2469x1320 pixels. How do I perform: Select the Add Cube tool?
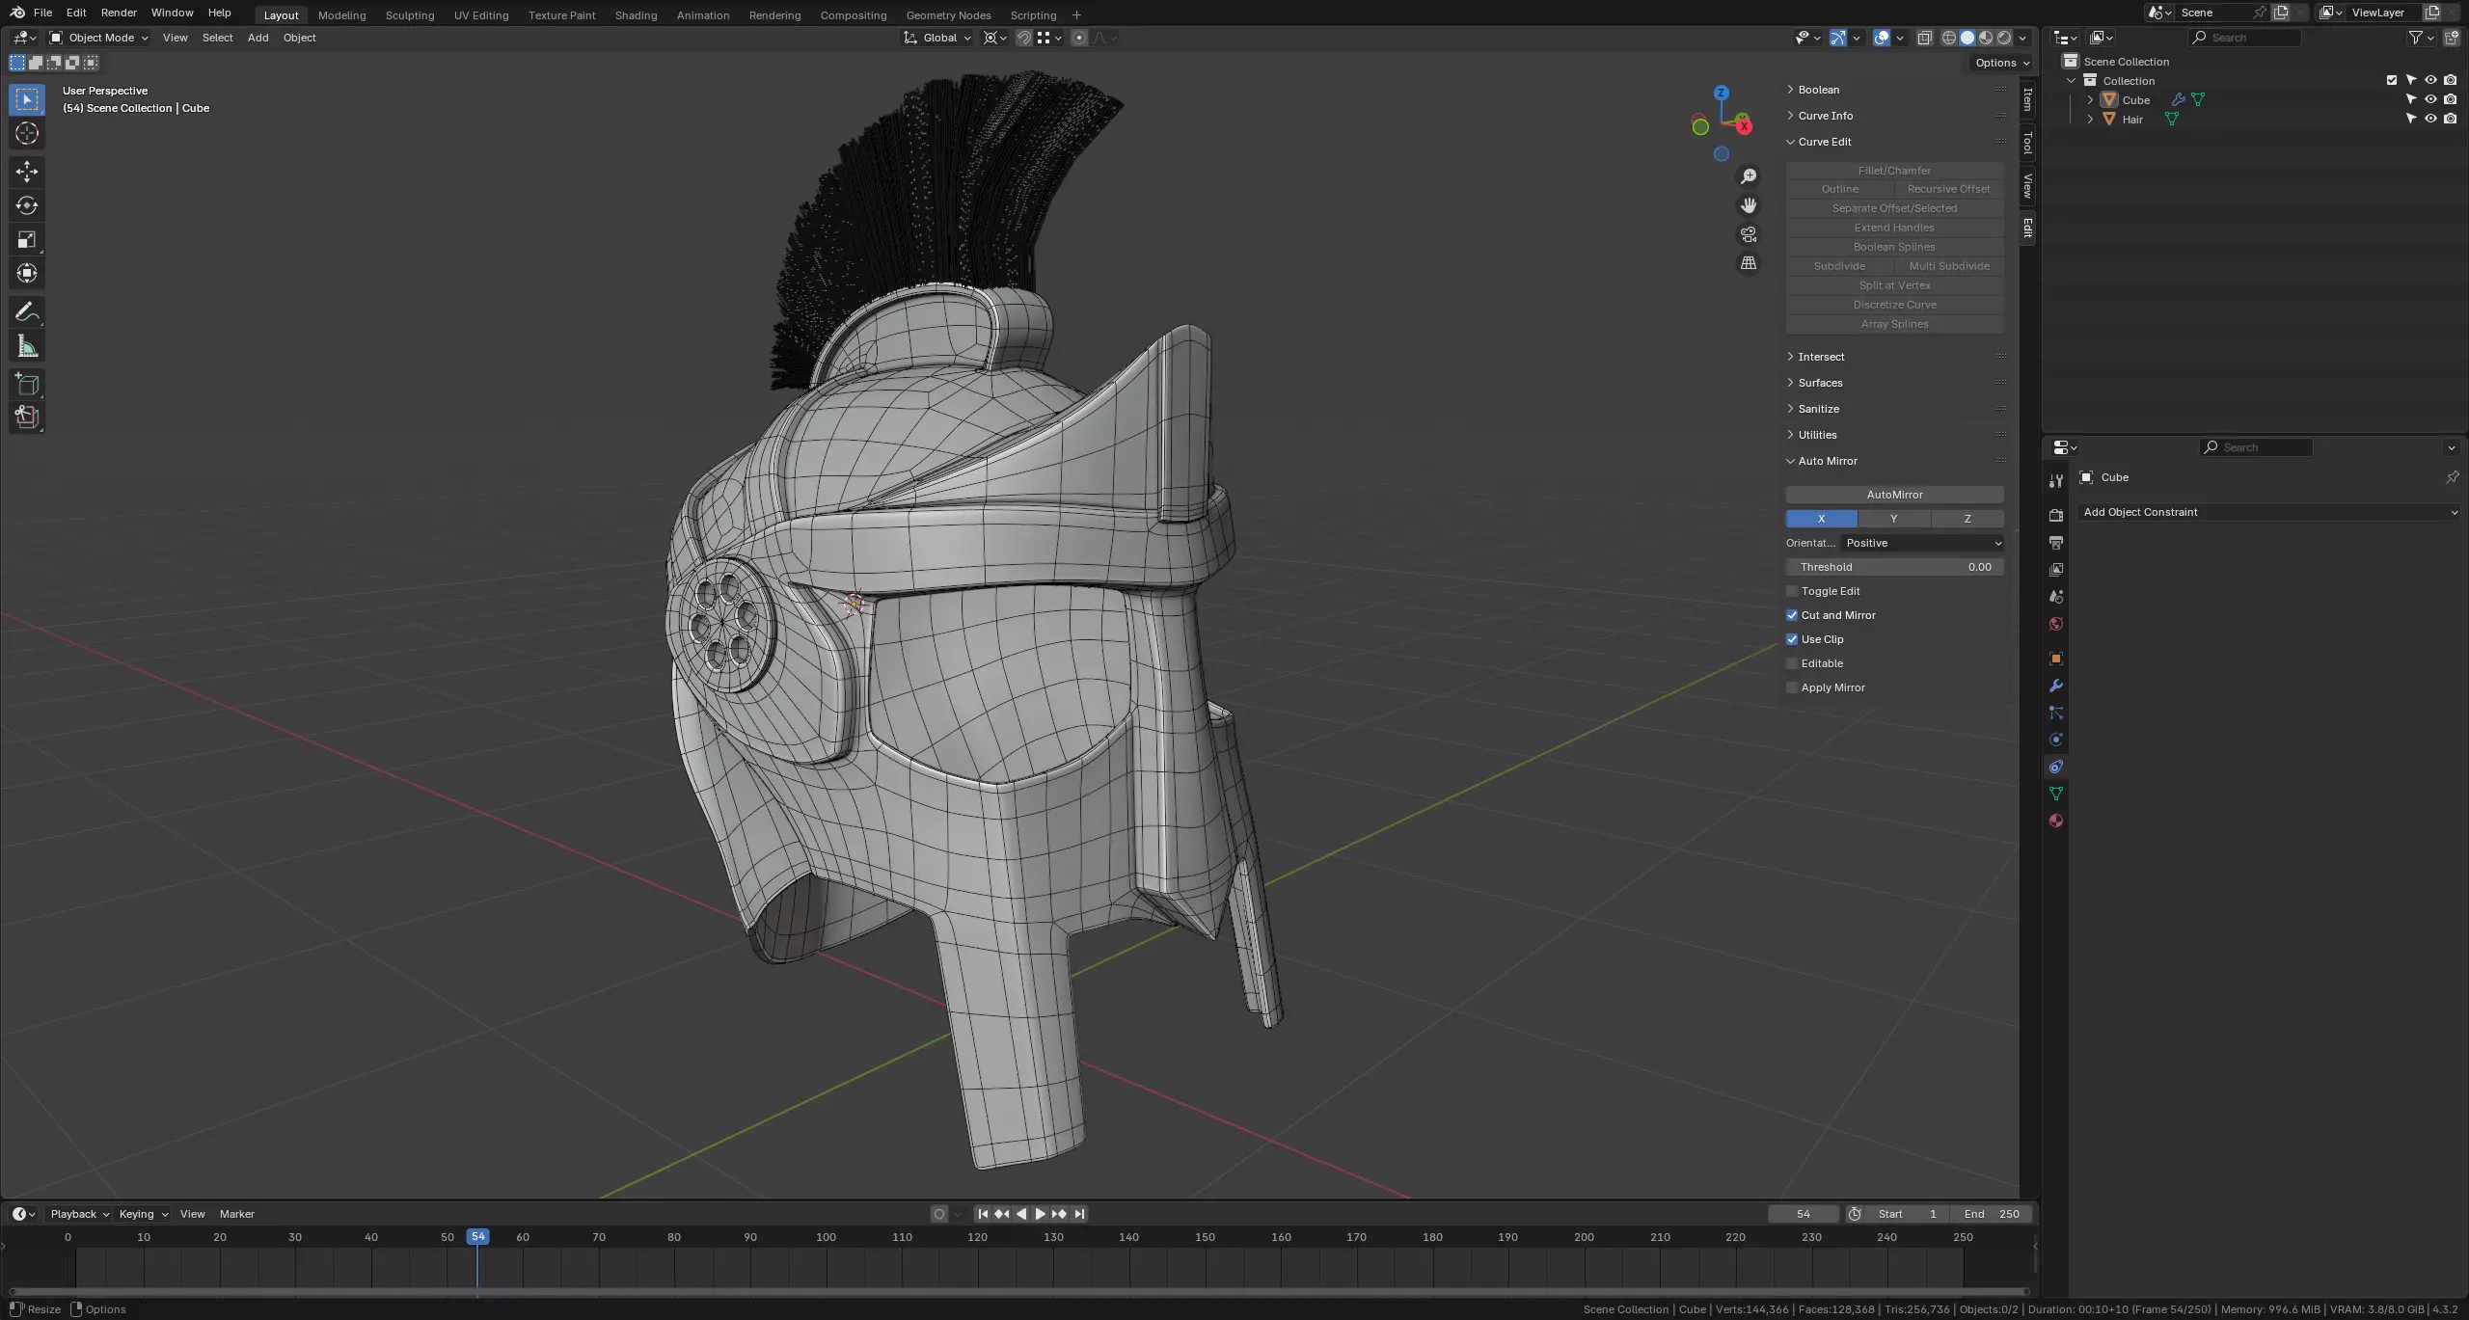(x=27, y=384)
